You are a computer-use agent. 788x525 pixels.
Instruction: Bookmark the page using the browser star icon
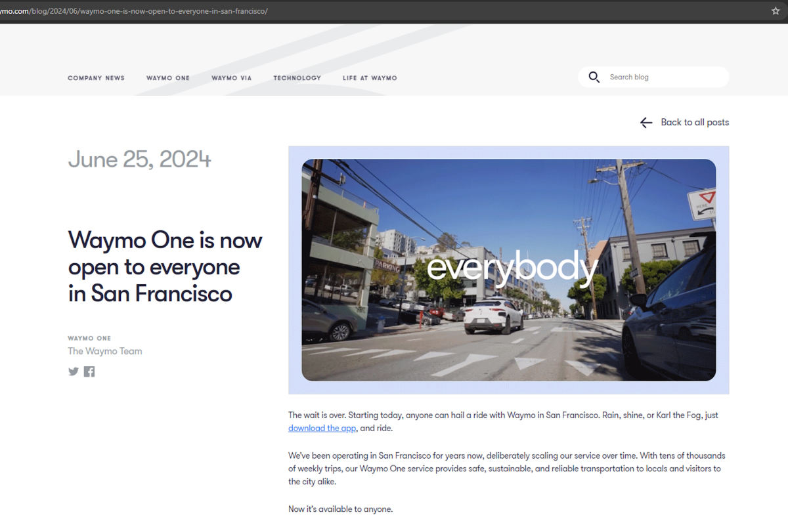(x=777, y=10)
